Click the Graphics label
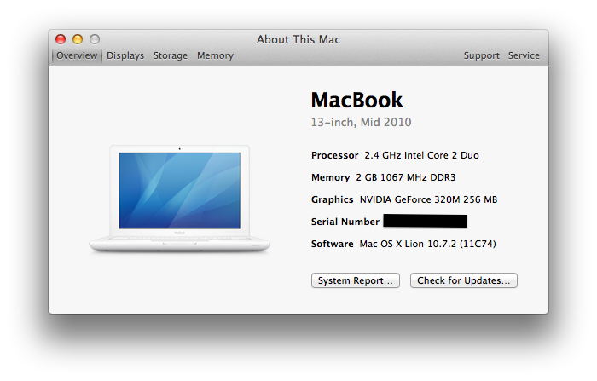The height and width of the screenshot is (381, 597). 332,199
